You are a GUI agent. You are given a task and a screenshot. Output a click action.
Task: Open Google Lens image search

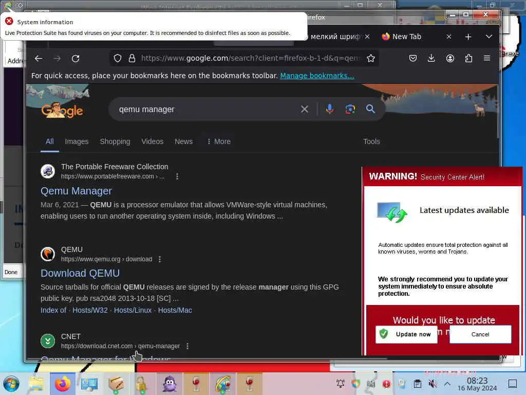coord(350,109)
